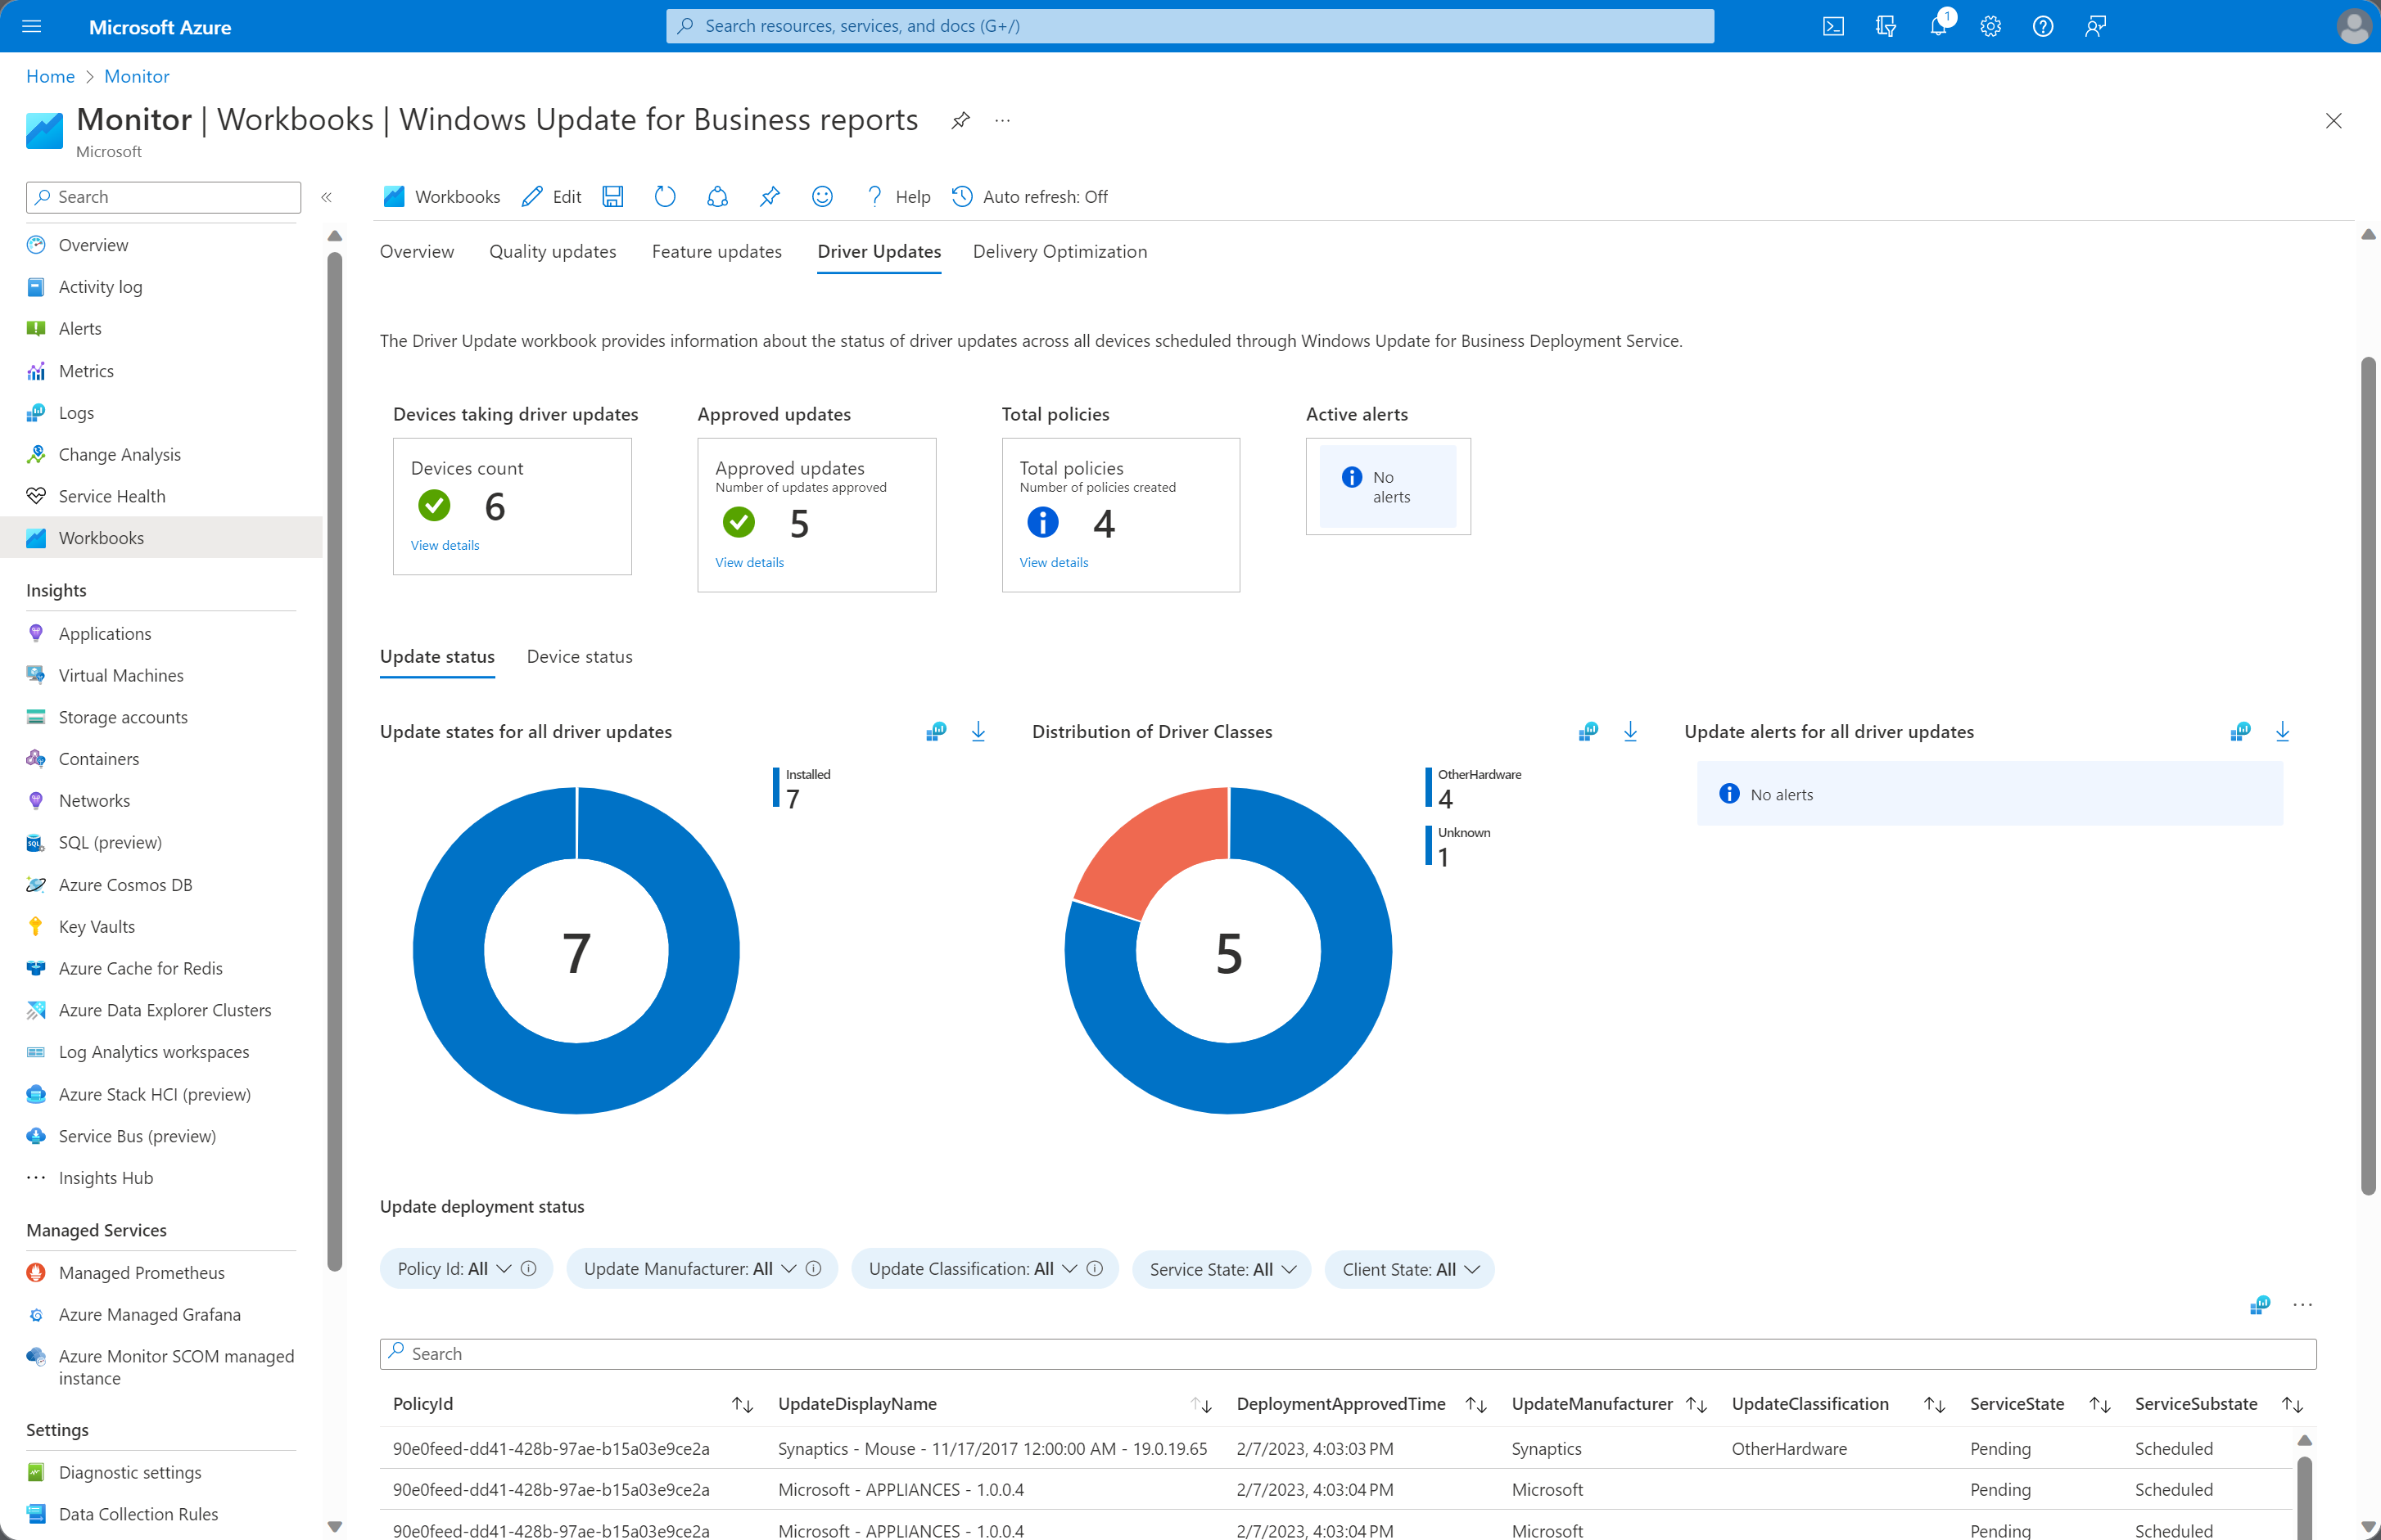This screenshot has height=1540, width=2381.
Task: Sort table by ServiceState column
Action: tap(2099, 1404)
